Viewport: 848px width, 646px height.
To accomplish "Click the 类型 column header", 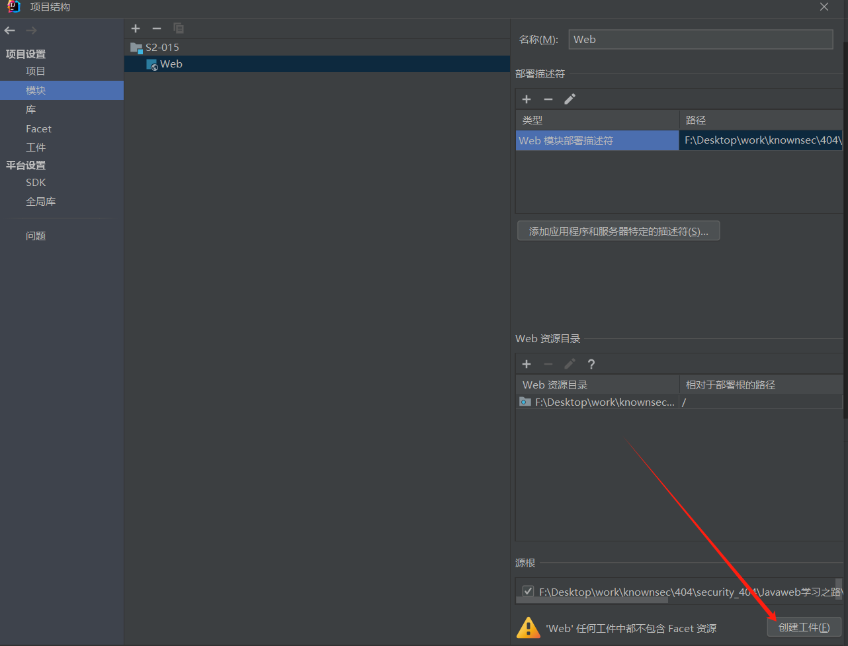I will 597,120.
